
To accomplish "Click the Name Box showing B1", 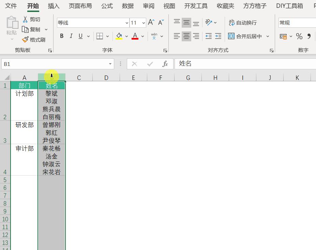I will click(56, 64).
